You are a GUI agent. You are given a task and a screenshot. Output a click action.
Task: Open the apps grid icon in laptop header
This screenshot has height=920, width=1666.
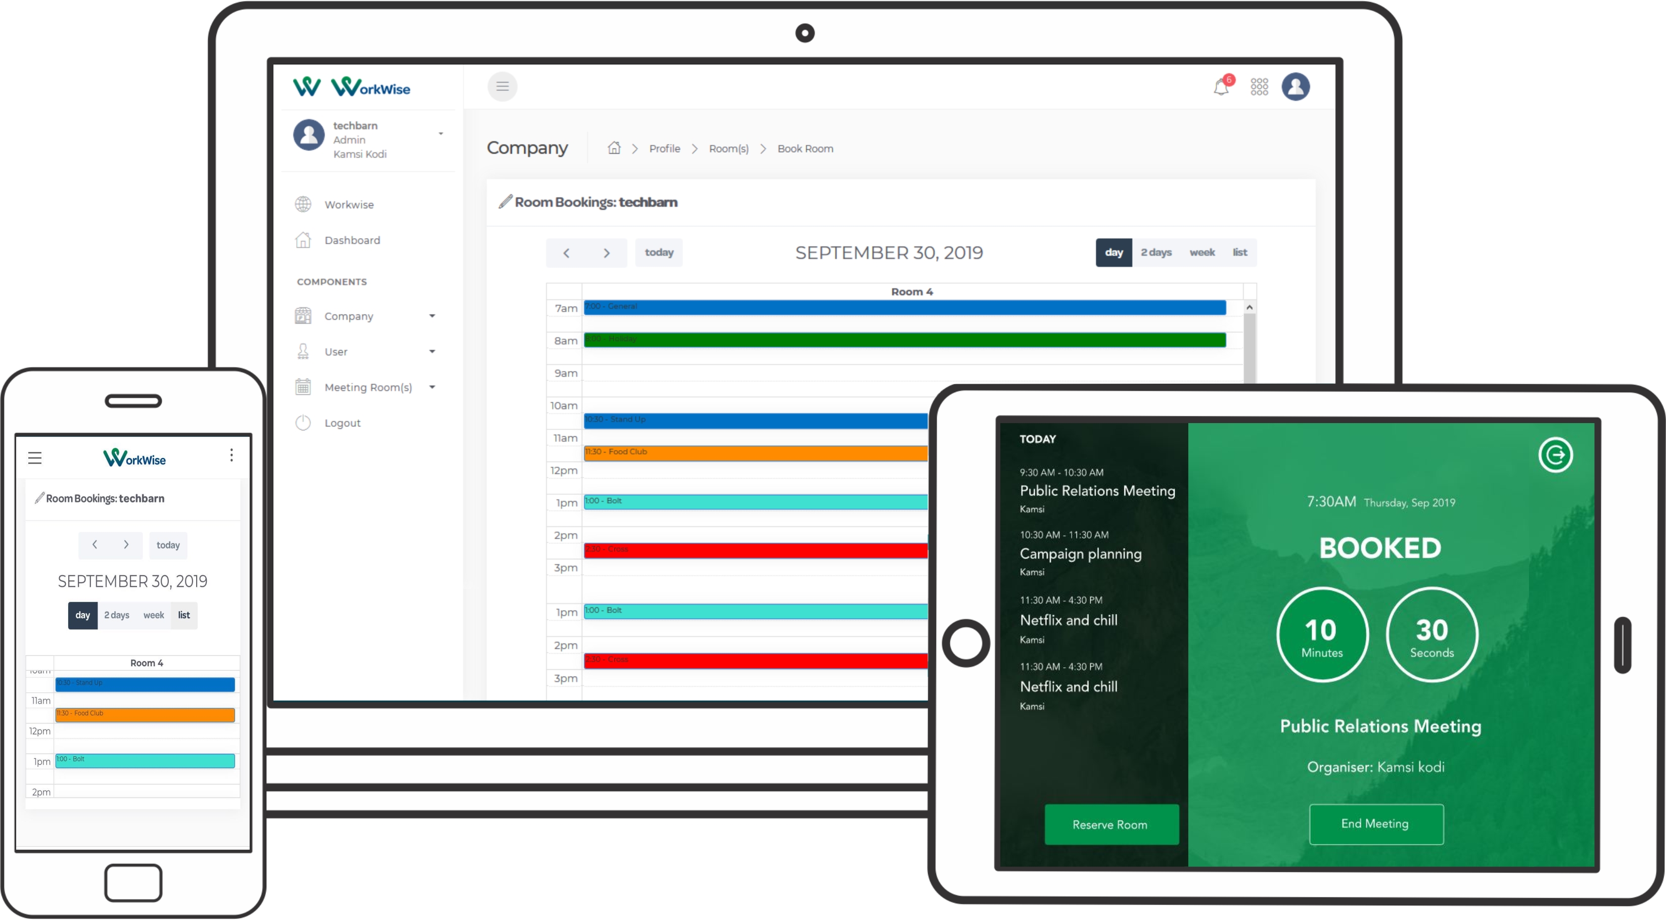pyautogui.click(x=1259, y=87)
